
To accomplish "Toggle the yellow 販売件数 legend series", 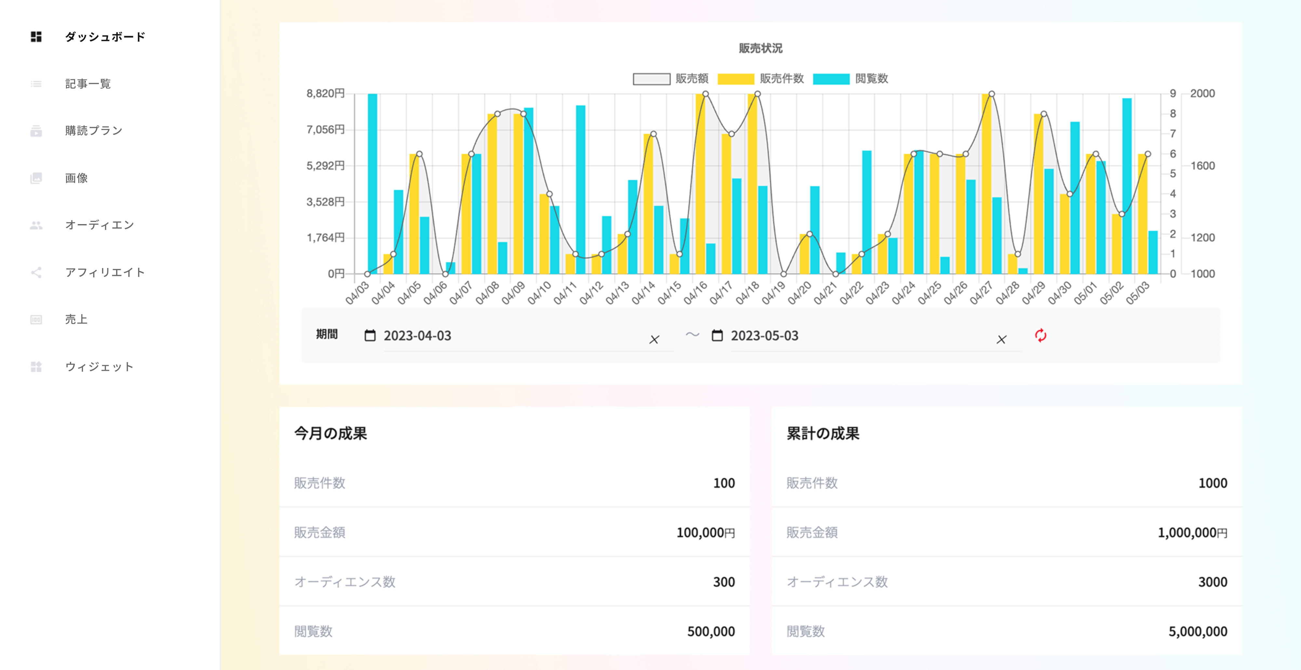I will coord(736,79).
